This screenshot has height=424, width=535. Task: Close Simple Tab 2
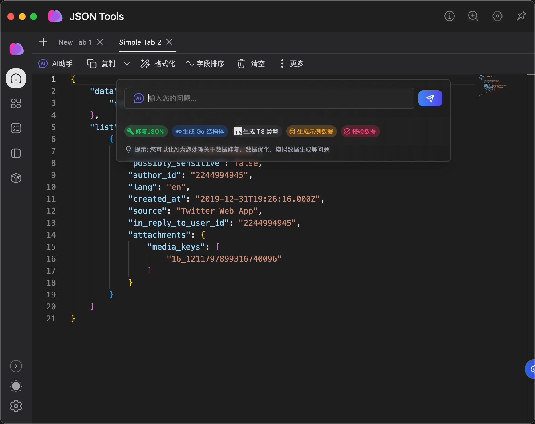coord(169,42)
